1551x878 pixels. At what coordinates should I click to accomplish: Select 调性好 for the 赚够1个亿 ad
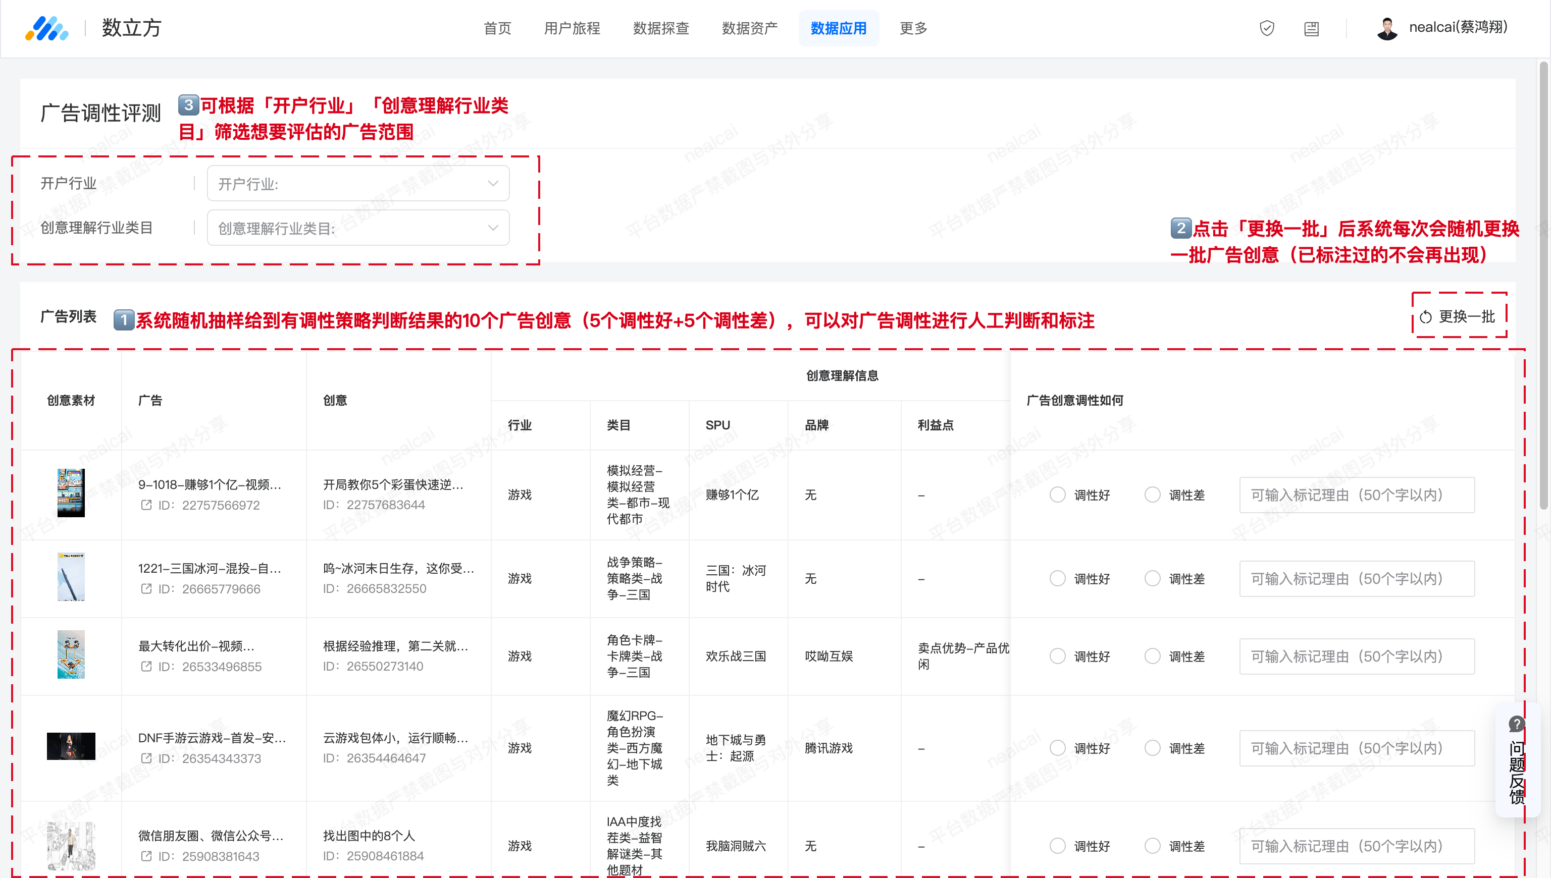coord(1058,495)
